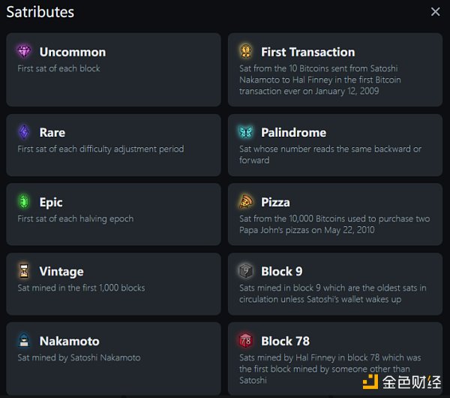450x398 pixels.
Task: Click the pizza slice icon
Action: tap(246, 202)
